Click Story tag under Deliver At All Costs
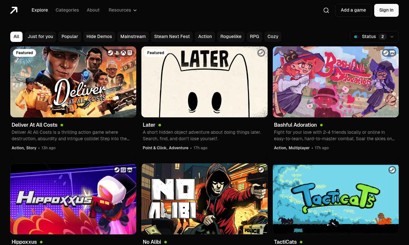Screen dimensions: 409x245 pyautogui.click(x=31, y=148)
